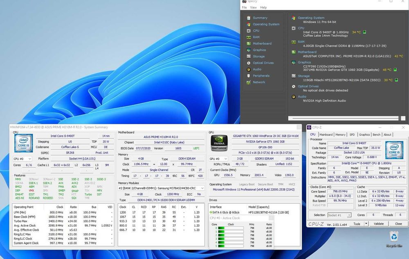Click the Intel Core i5 logo in HWiNFO
Viewport: 409px width, 259px height.
tap(23, 143)
